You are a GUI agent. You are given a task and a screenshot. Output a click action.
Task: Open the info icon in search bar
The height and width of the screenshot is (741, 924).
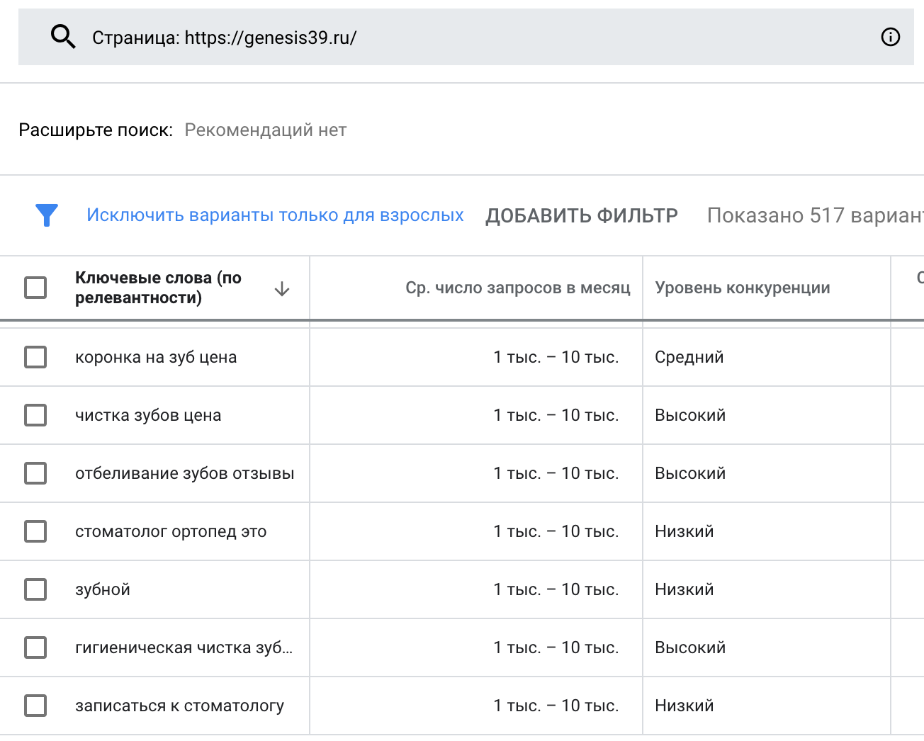890,37
